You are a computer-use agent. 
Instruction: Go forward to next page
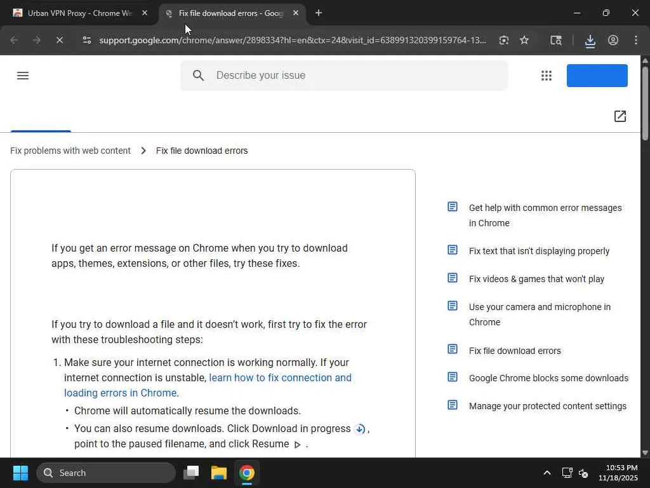(x=36, y=40)
